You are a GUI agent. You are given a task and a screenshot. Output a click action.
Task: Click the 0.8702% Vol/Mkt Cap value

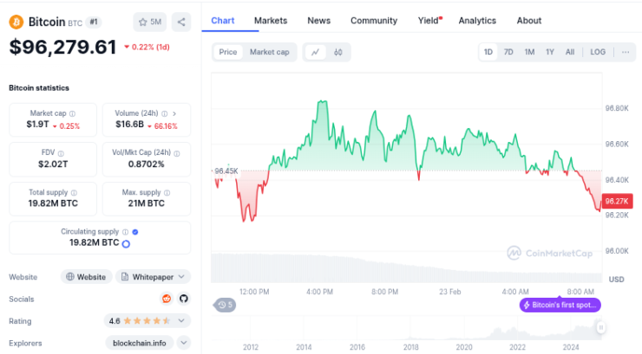146,164
